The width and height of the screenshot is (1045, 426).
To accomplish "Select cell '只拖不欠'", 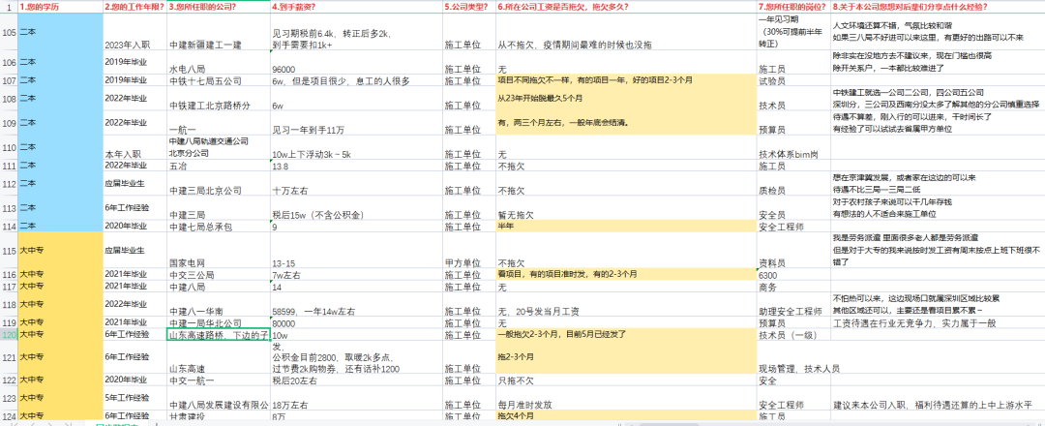I will coord(626,380).
